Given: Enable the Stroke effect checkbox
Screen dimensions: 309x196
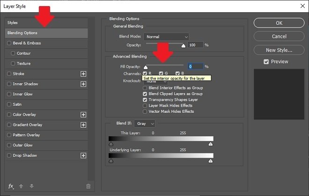Looking at the screenshot, I should (9, 73).
